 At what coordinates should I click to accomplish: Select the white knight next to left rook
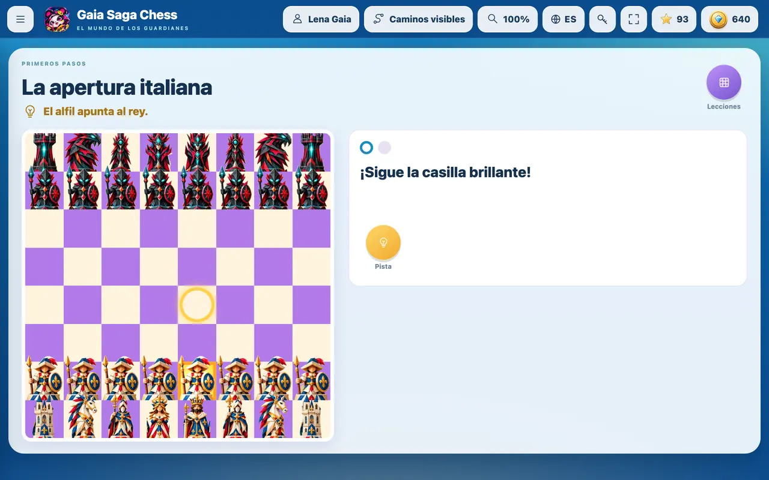tap(83, 419)
